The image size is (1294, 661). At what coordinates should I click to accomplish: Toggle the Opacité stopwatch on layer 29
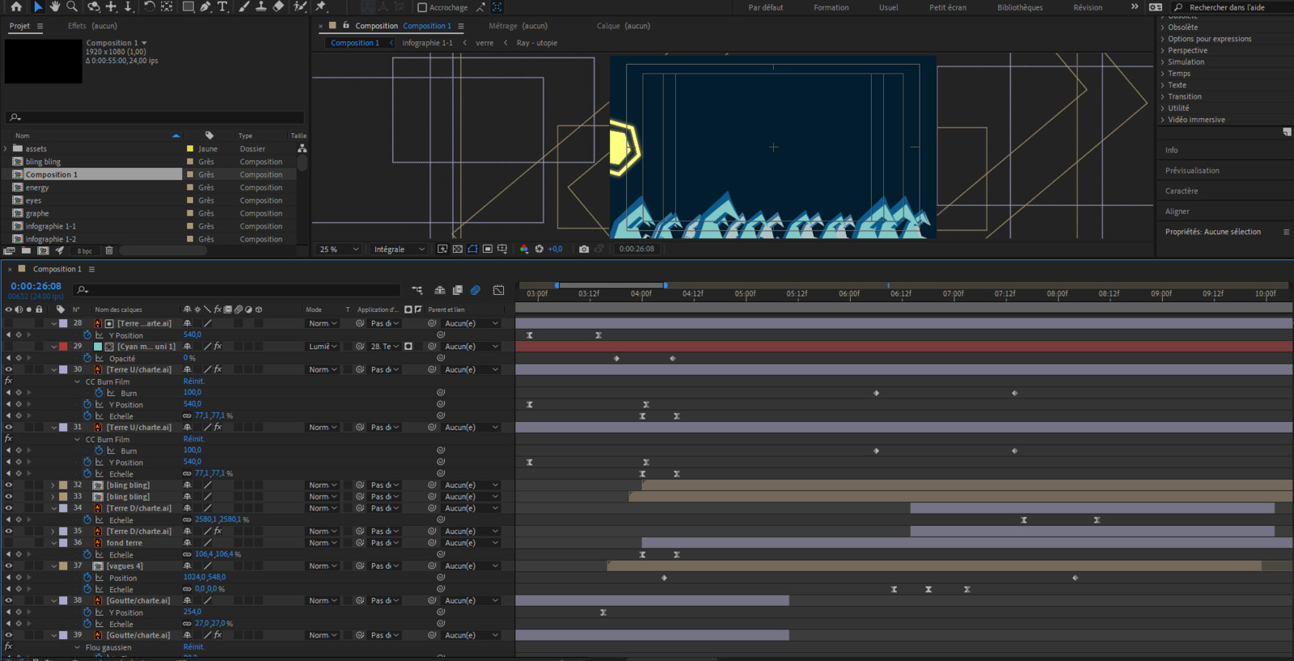point(87,358)
